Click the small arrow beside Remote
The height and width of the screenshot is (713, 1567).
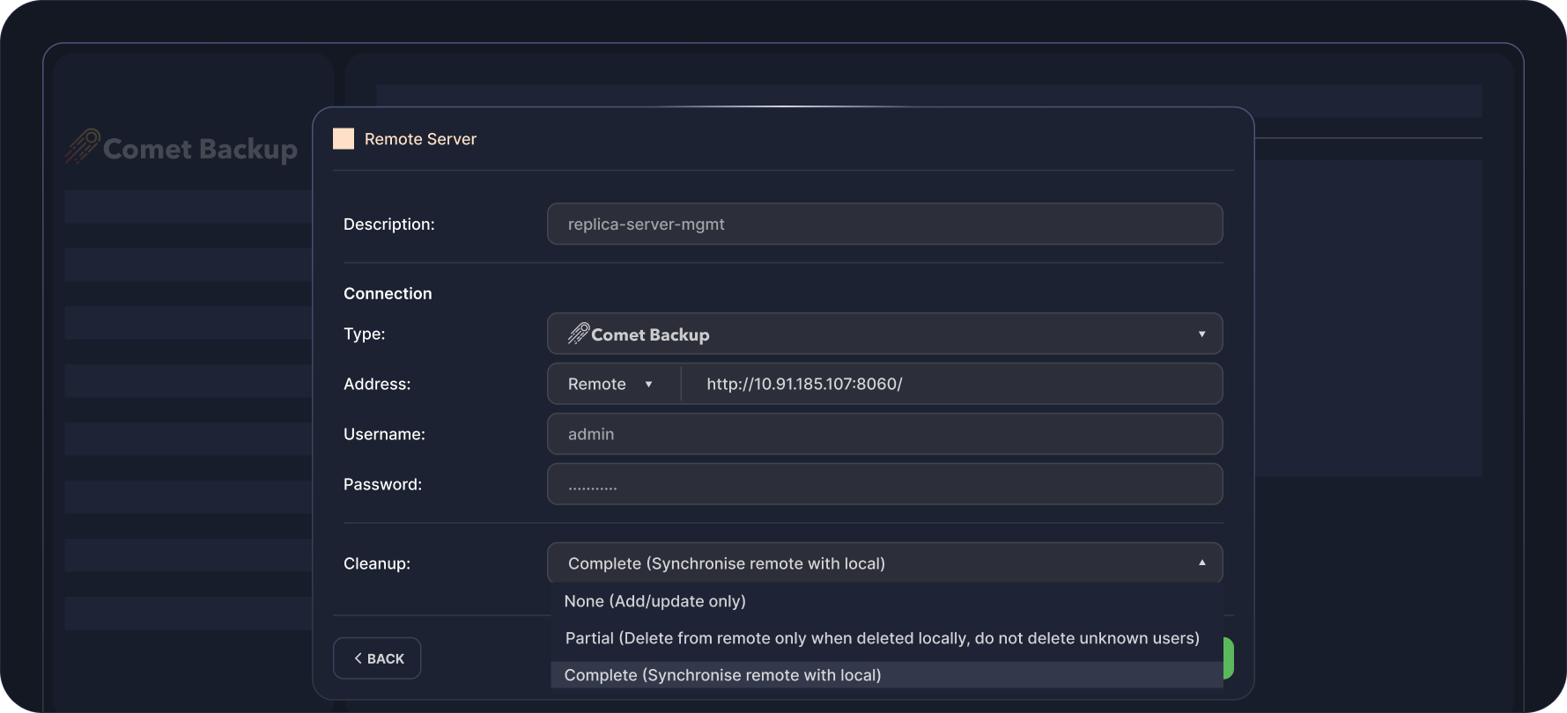(649, 385)
